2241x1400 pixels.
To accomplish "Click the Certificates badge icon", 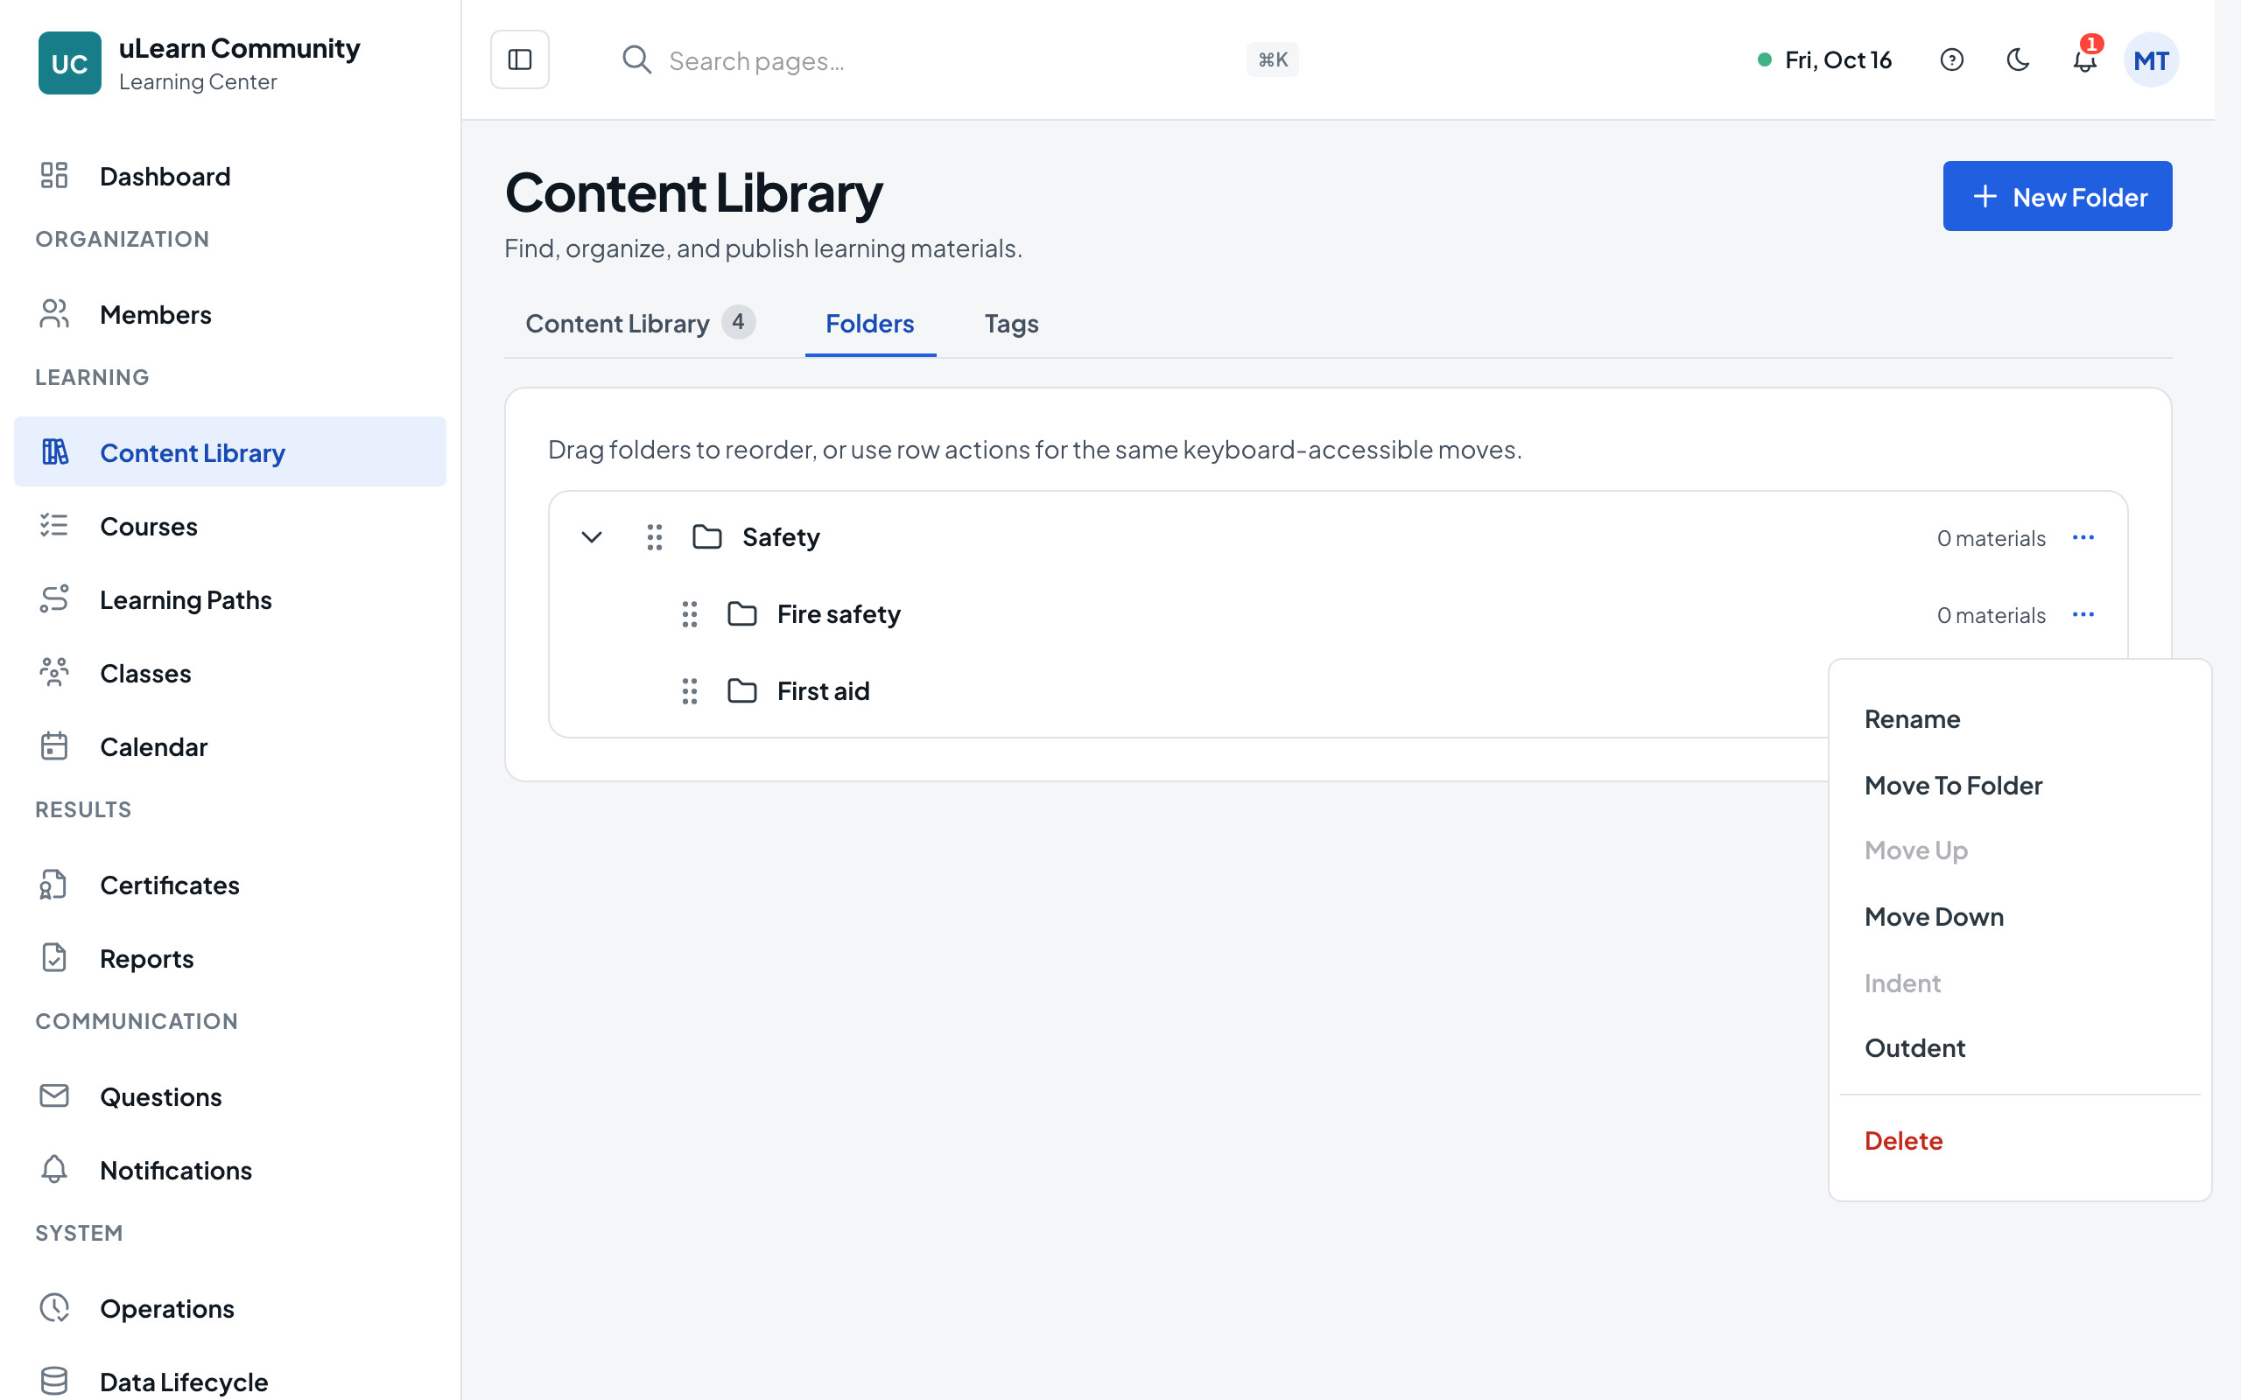I will click(x=54, y=885).
